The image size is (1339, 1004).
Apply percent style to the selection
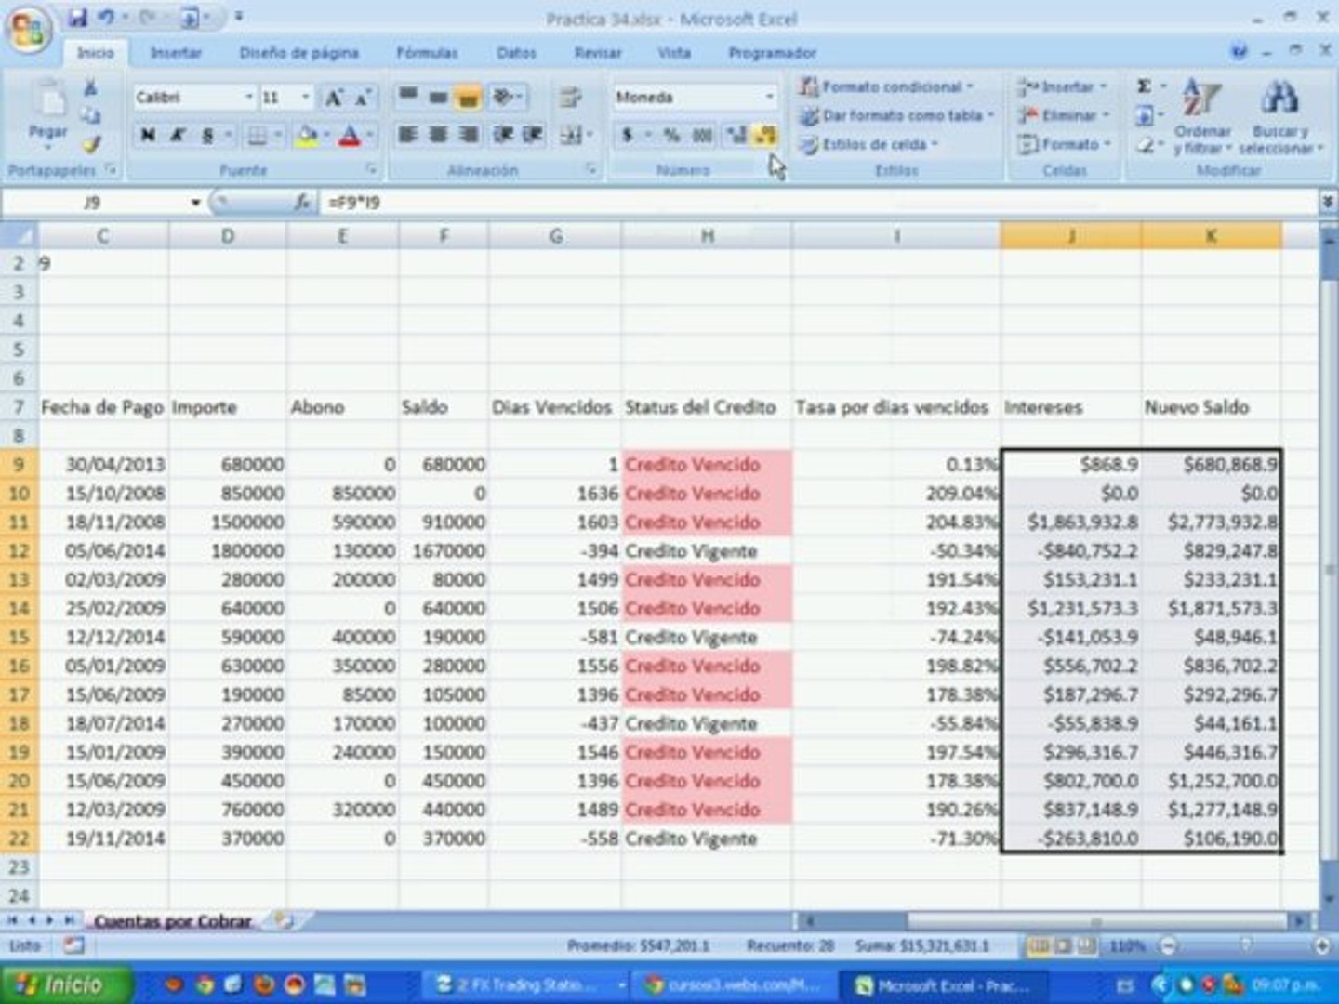click(671, 136)
